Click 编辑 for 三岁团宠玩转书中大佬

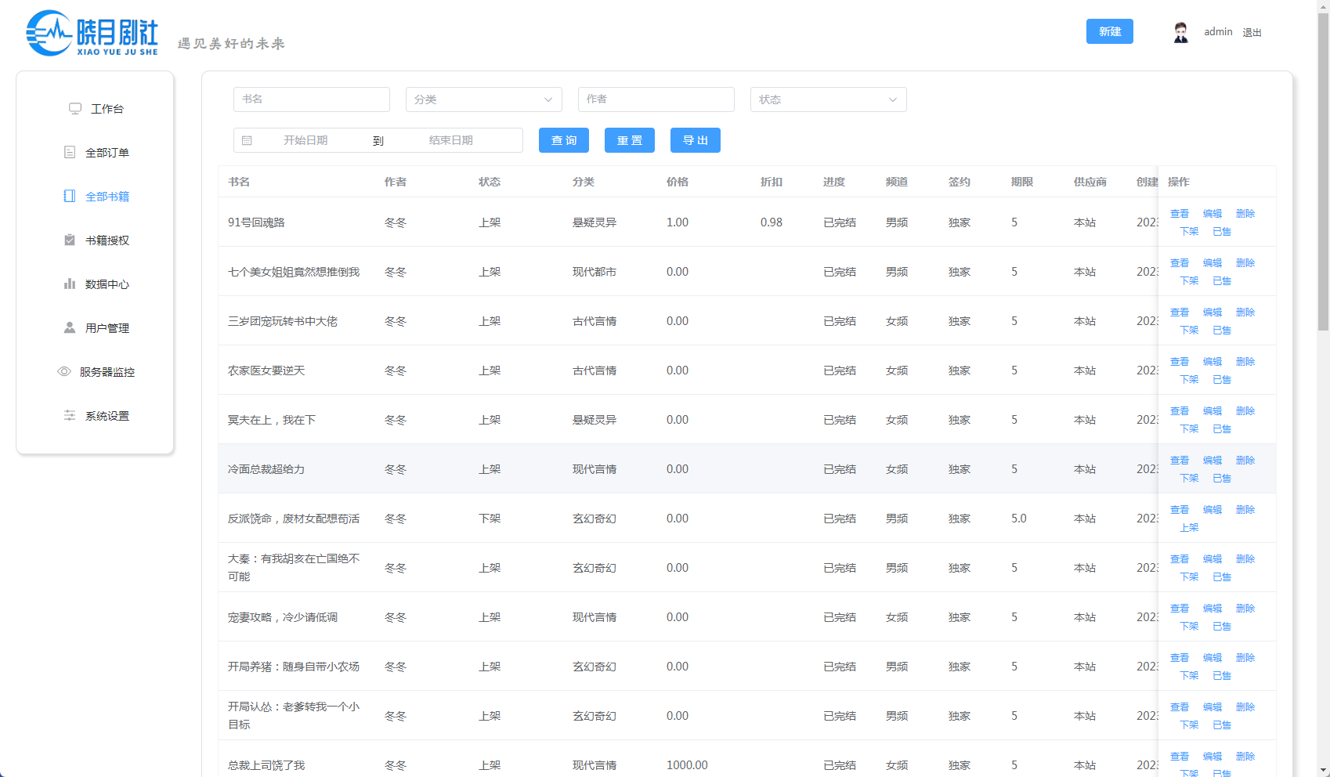point(1213,312)
